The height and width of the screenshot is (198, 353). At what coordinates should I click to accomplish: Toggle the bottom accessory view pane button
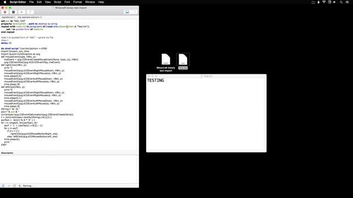pos(127,12)
